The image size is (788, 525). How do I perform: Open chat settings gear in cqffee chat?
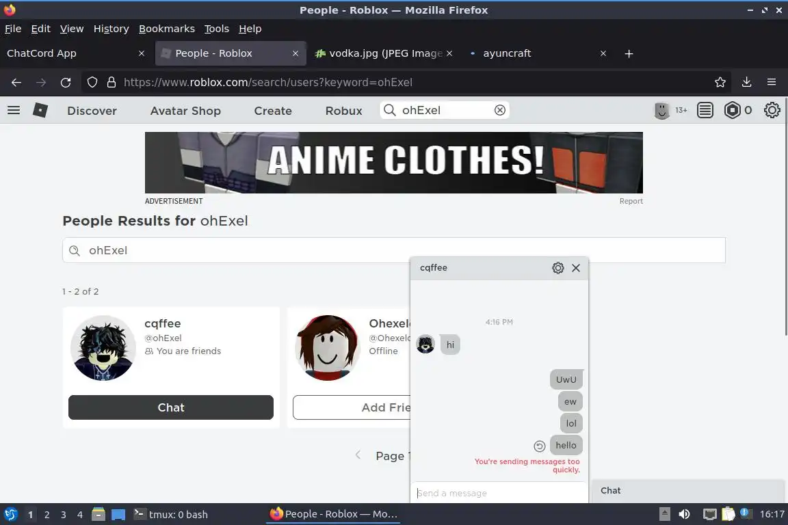pyautogui.click(x=558, y=268)
